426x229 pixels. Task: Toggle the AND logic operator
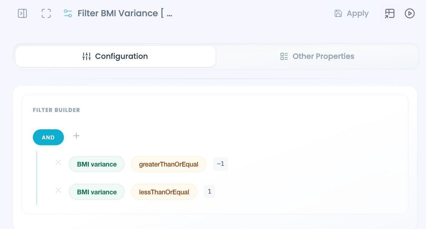[x=48, y=137]
